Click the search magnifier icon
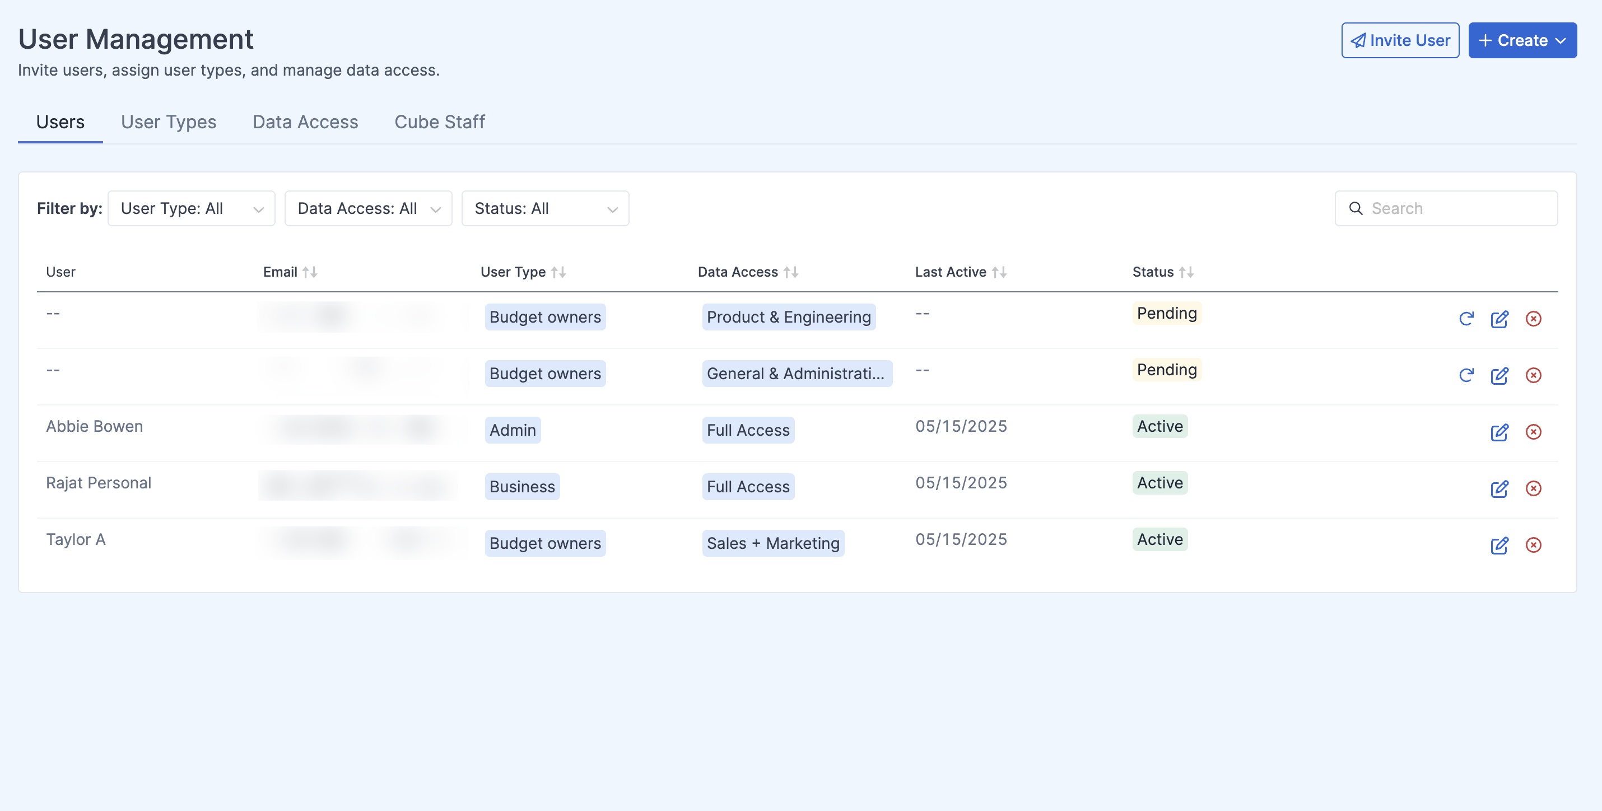Viewport: 1602px width, 811px height. tap(1356, 208)
